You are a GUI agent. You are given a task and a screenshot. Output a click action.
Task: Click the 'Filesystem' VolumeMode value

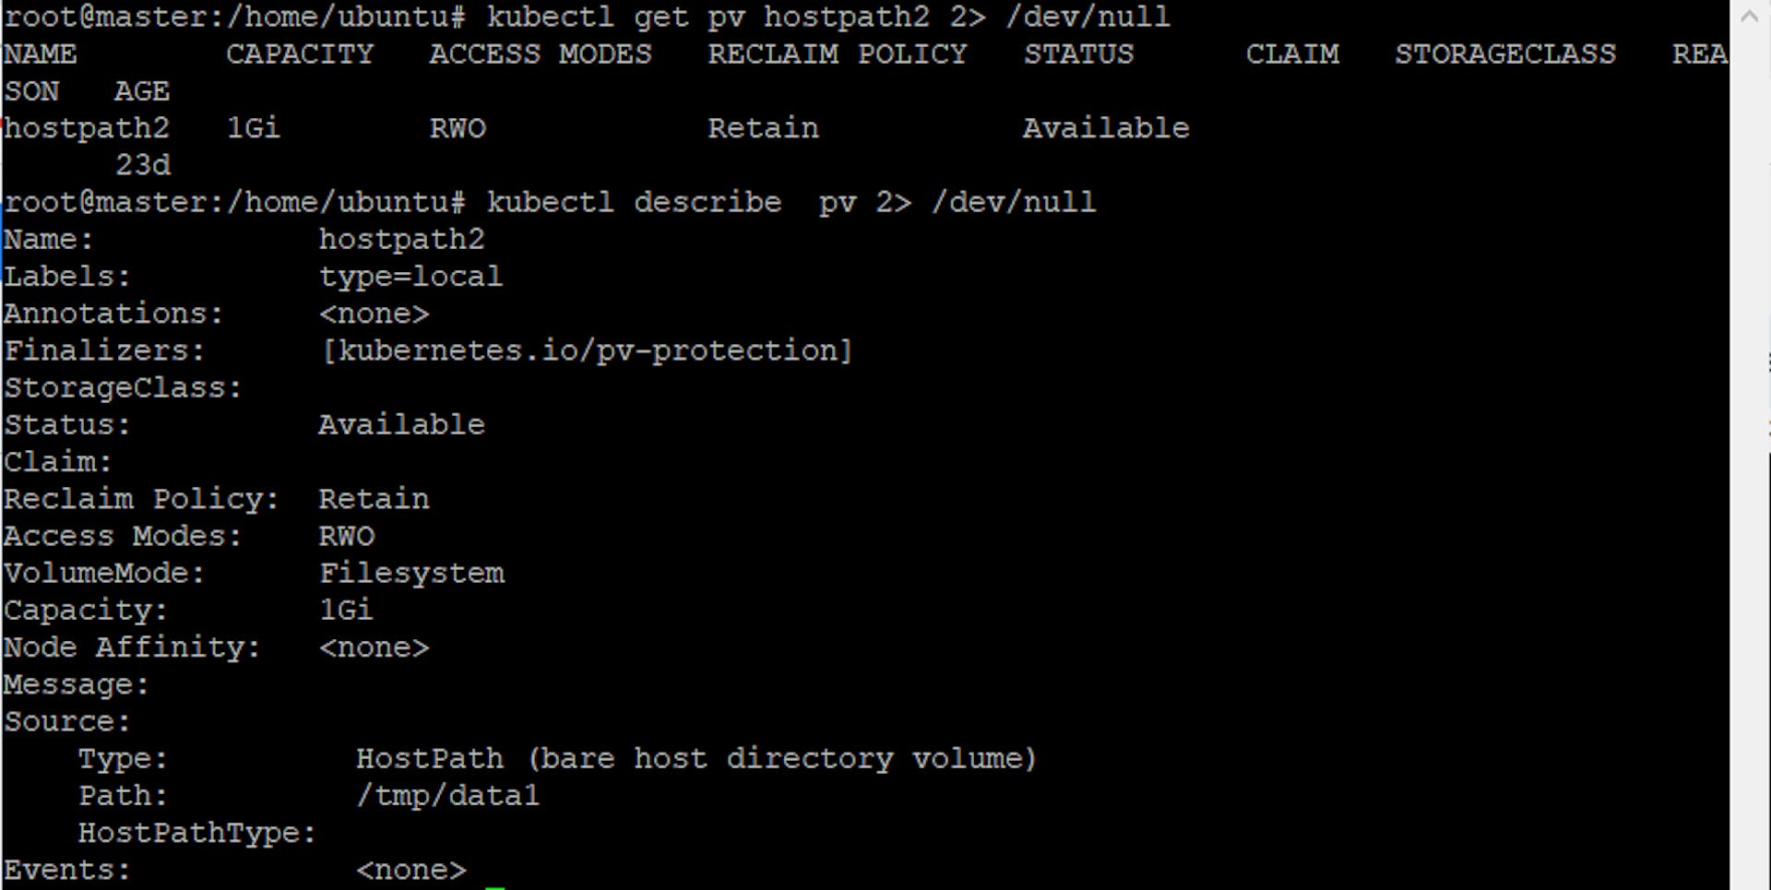point(411,573)
